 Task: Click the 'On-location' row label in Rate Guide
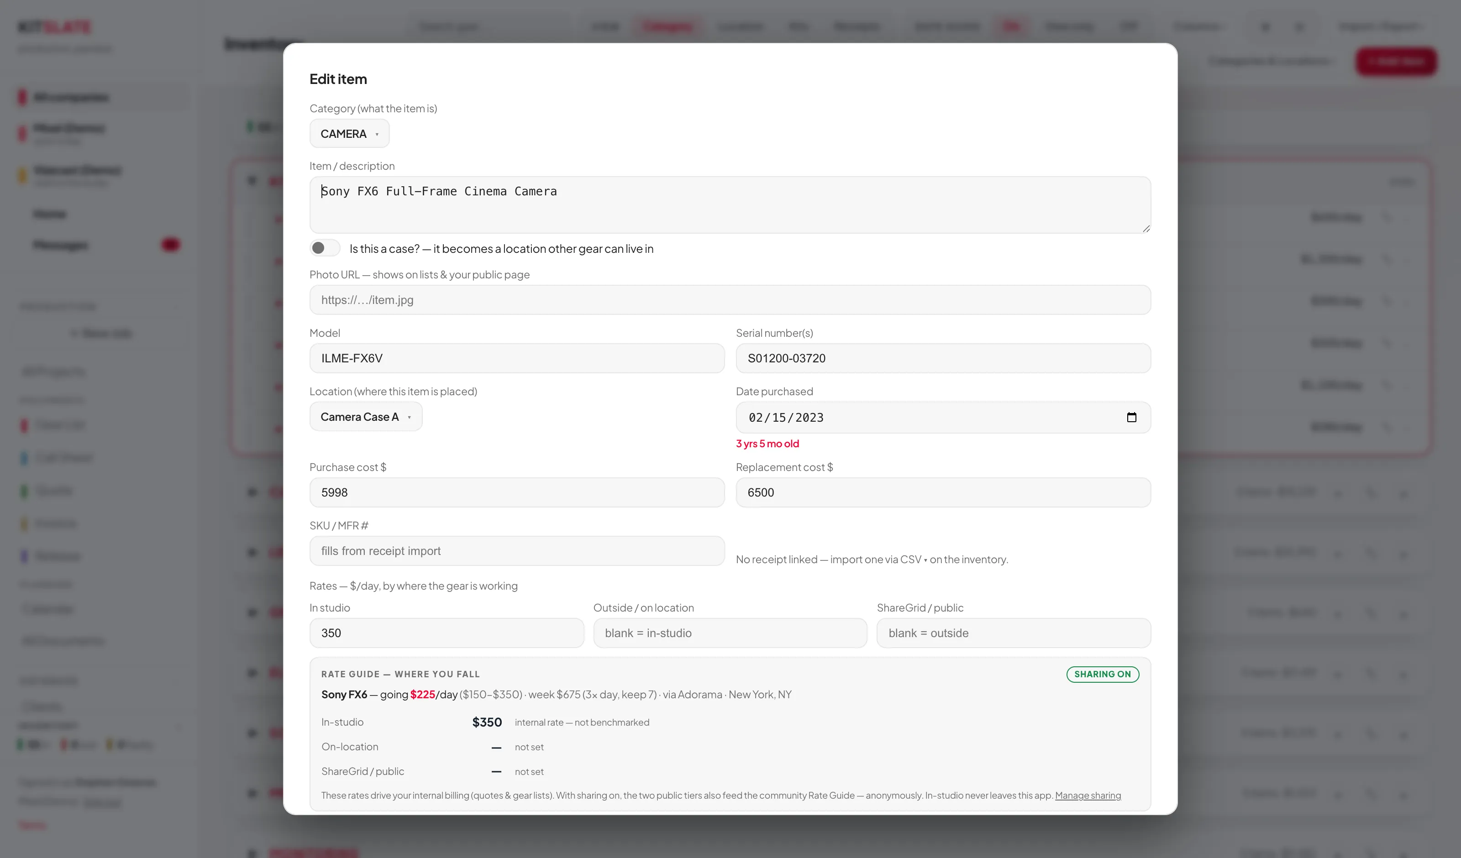point(350,747)
